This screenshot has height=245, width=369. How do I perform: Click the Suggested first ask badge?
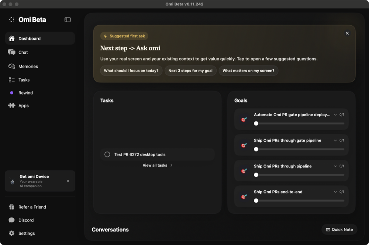tap(124, 36)
